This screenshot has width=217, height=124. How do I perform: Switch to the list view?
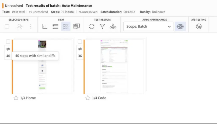[x=55, y=27]
